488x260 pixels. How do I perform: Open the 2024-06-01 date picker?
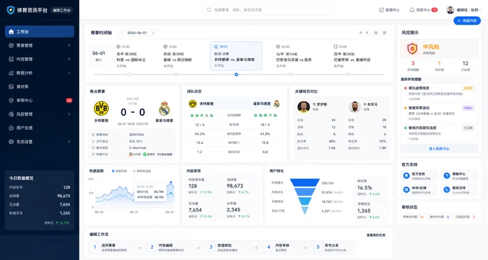137,32
